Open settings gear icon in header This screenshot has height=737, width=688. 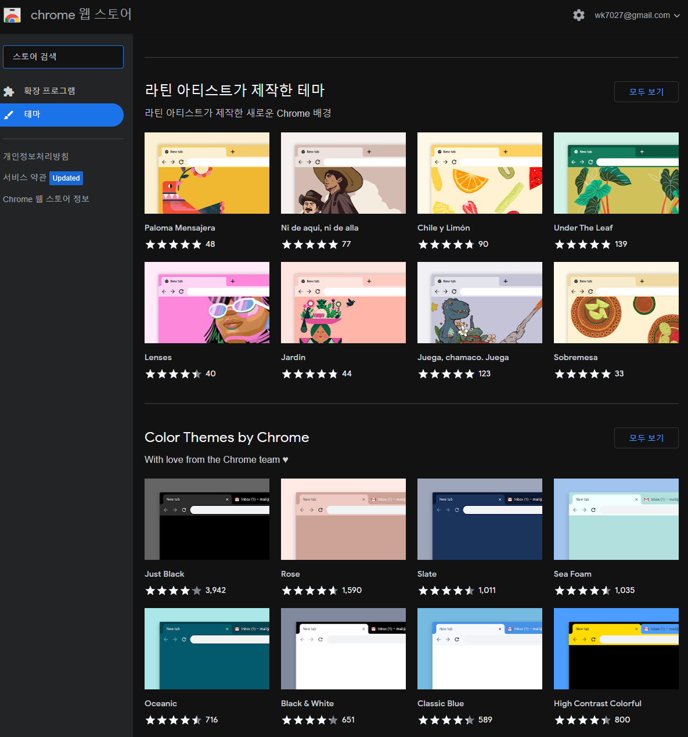pos(579,15)
